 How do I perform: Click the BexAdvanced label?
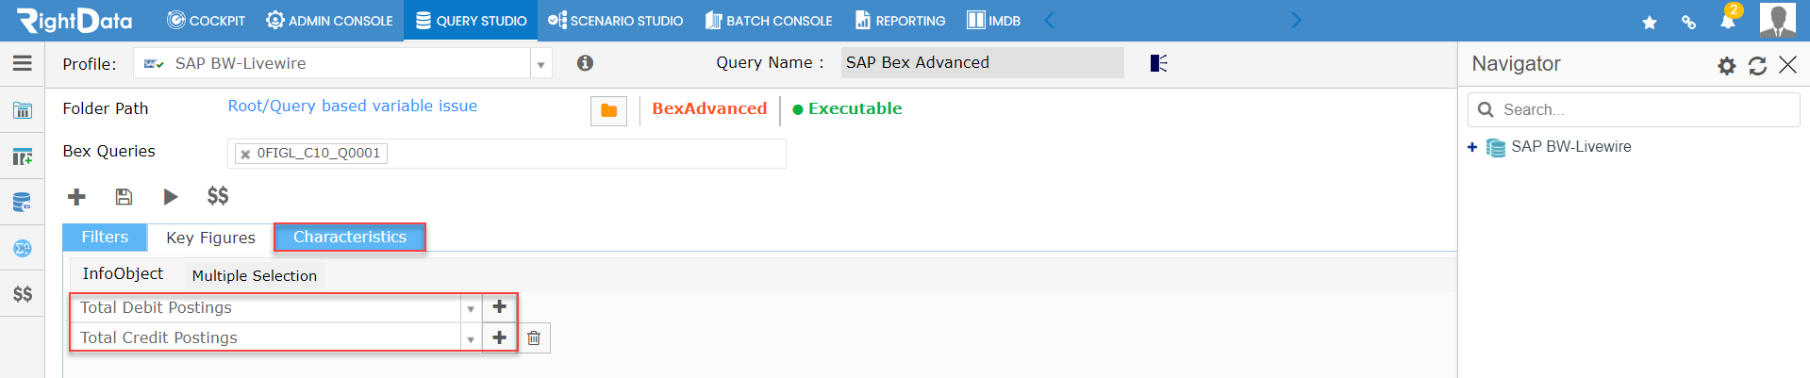tap(709, 108)
